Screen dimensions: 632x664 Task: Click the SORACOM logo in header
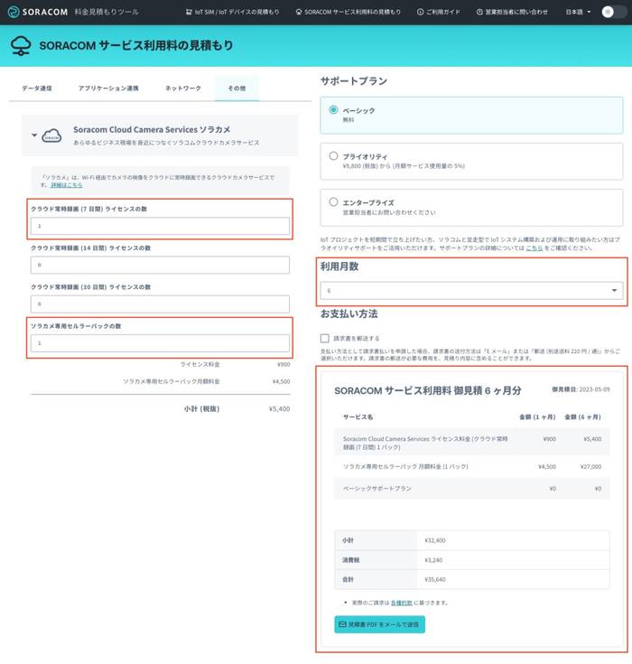(38, 12)
